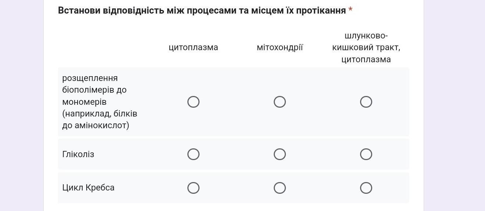This screenshot has width=485, height=211.
Task: Select цитоплазма for the Гліколіз row
Action: tap(193, 154)
